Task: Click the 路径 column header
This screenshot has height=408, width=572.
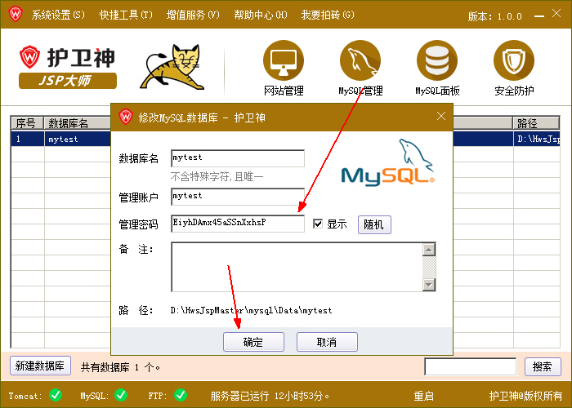Action: point(536,123)
